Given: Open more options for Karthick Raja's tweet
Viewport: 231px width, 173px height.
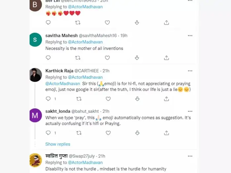Looking at the screenshot, I should [190, 71].
